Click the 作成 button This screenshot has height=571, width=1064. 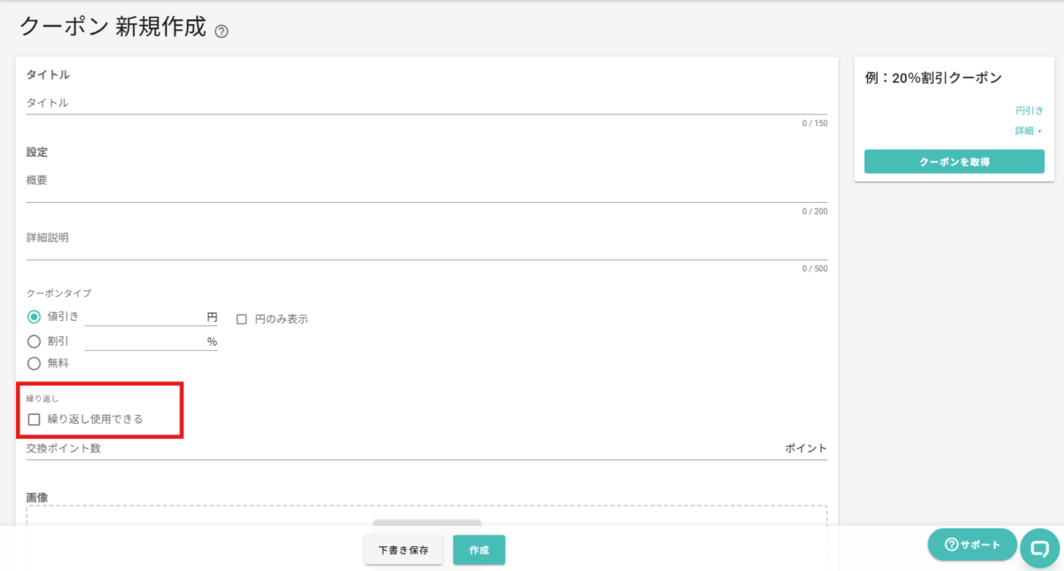479,550
